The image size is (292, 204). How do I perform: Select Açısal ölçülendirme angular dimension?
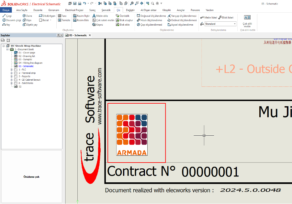180,25
